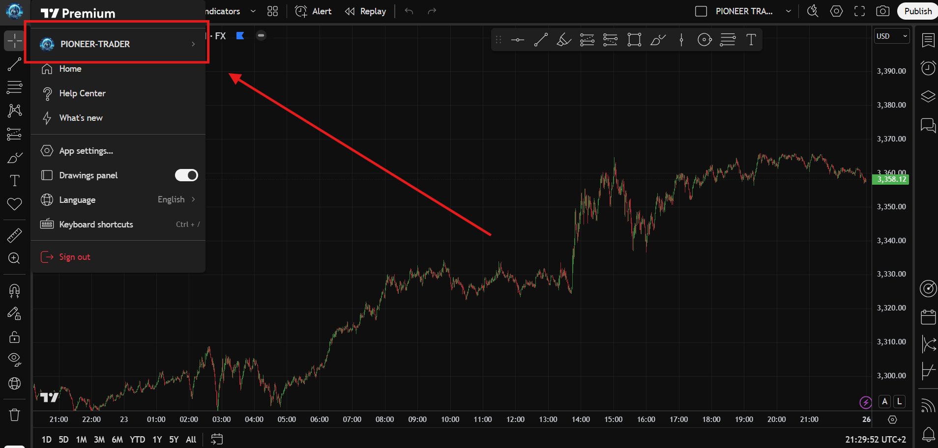The image size is (938, 448).
Task: Open the chats panel icon
Action: pos(928,125)
